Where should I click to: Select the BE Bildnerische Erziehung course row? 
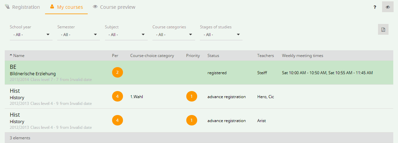point(199,73)
